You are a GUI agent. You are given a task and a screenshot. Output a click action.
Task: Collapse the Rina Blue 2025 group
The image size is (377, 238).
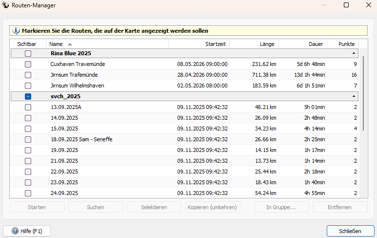tap(354, 53)
